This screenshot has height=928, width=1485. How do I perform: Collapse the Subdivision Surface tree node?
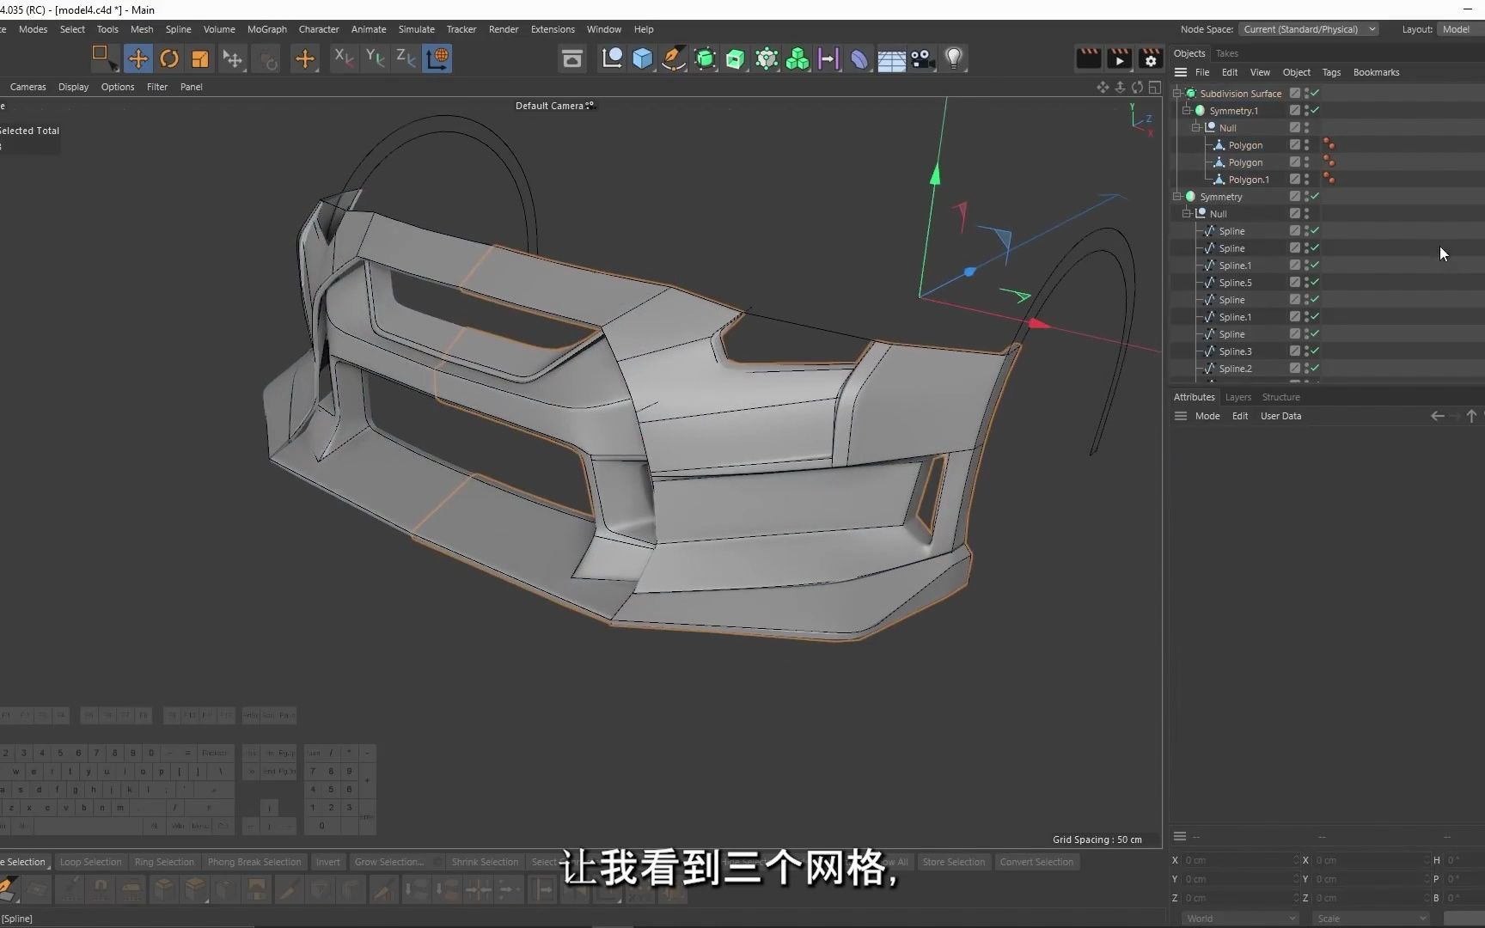point(1177,93)
